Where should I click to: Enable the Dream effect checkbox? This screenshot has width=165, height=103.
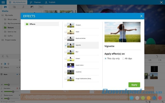point(66,59)
